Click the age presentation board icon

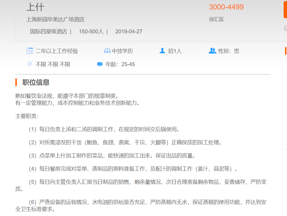click(100, 64)
